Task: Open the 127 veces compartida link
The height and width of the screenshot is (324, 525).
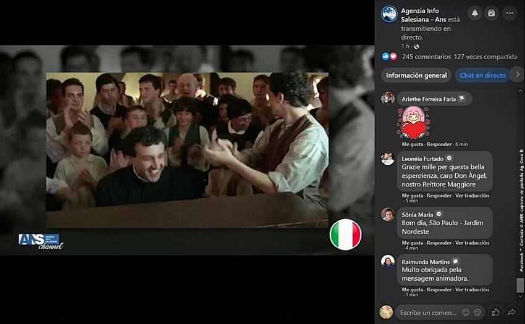Action: (x=485, y=57)
